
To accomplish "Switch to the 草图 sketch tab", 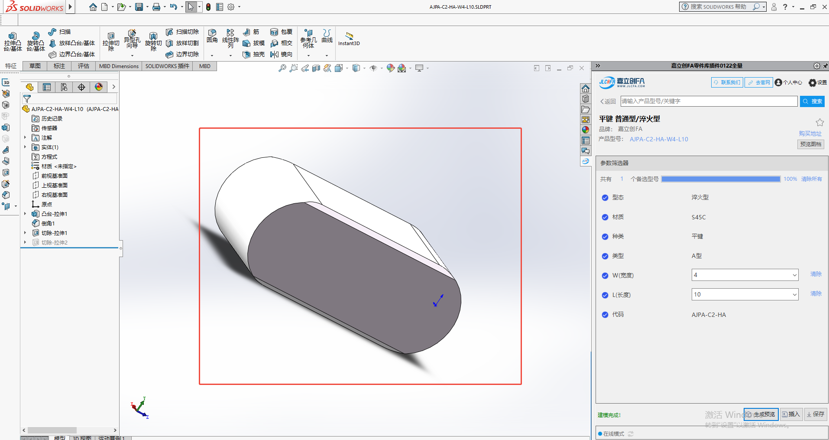I will point(35,66).
